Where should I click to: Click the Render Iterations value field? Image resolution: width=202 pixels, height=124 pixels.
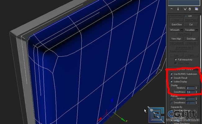(x=191, y=99)
